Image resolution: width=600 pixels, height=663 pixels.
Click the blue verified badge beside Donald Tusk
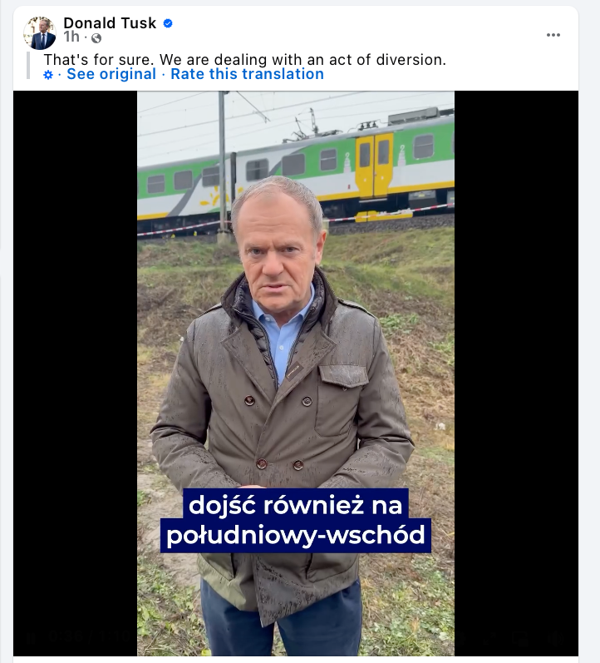(x=168, y=23)
